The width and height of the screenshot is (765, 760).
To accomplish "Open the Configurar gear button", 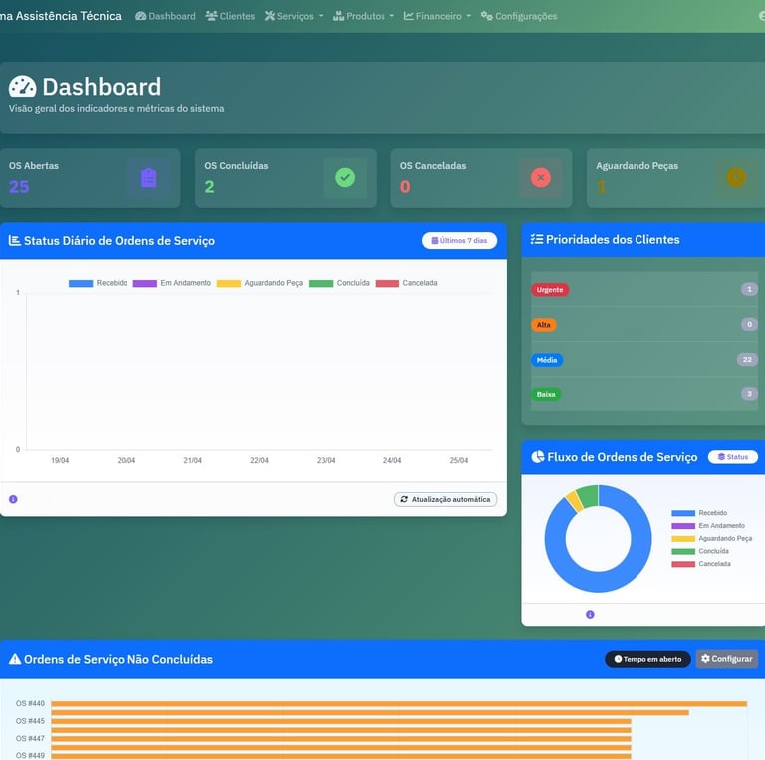I will click(727, 659).
